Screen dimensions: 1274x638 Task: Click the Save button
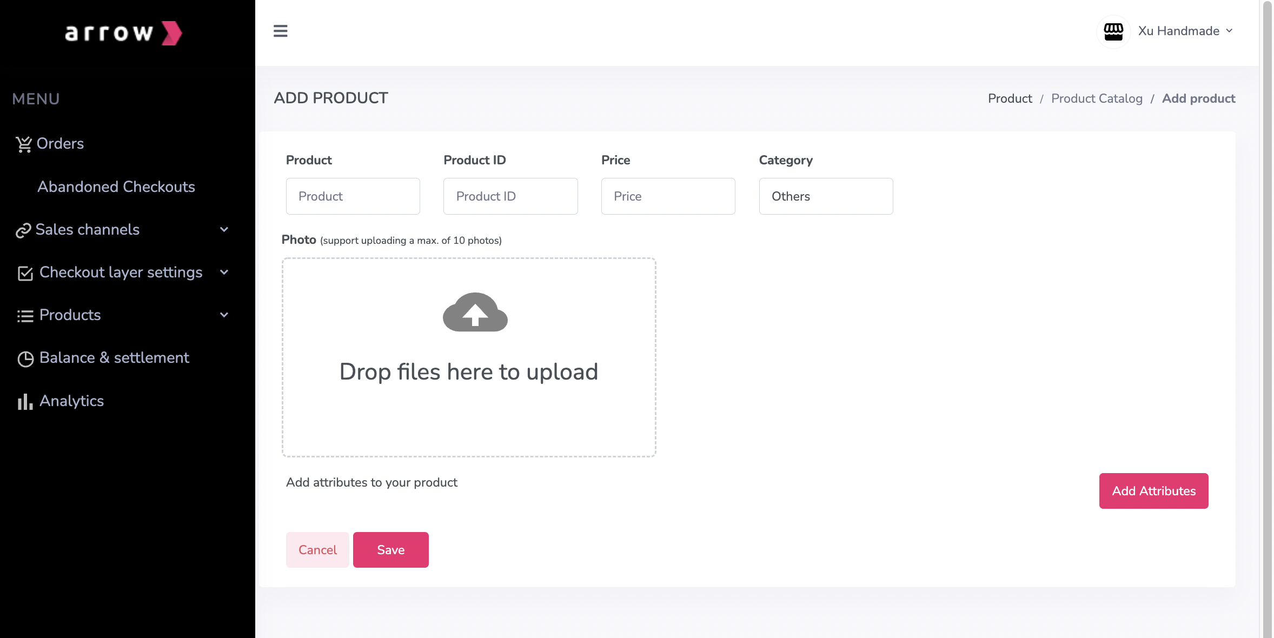click(390, 550)
